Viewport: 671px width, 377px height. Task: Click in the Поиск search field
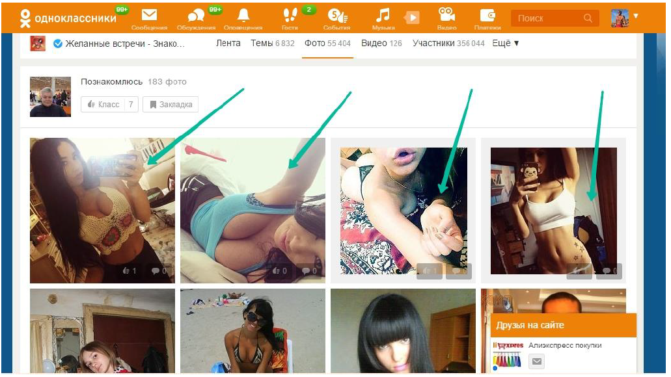547,18
